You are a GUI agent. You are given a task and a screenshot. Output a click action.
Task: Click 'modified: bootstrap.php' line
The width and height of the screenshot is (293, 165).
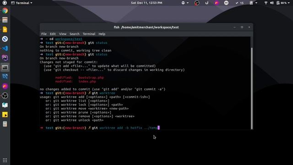(79, 77)
